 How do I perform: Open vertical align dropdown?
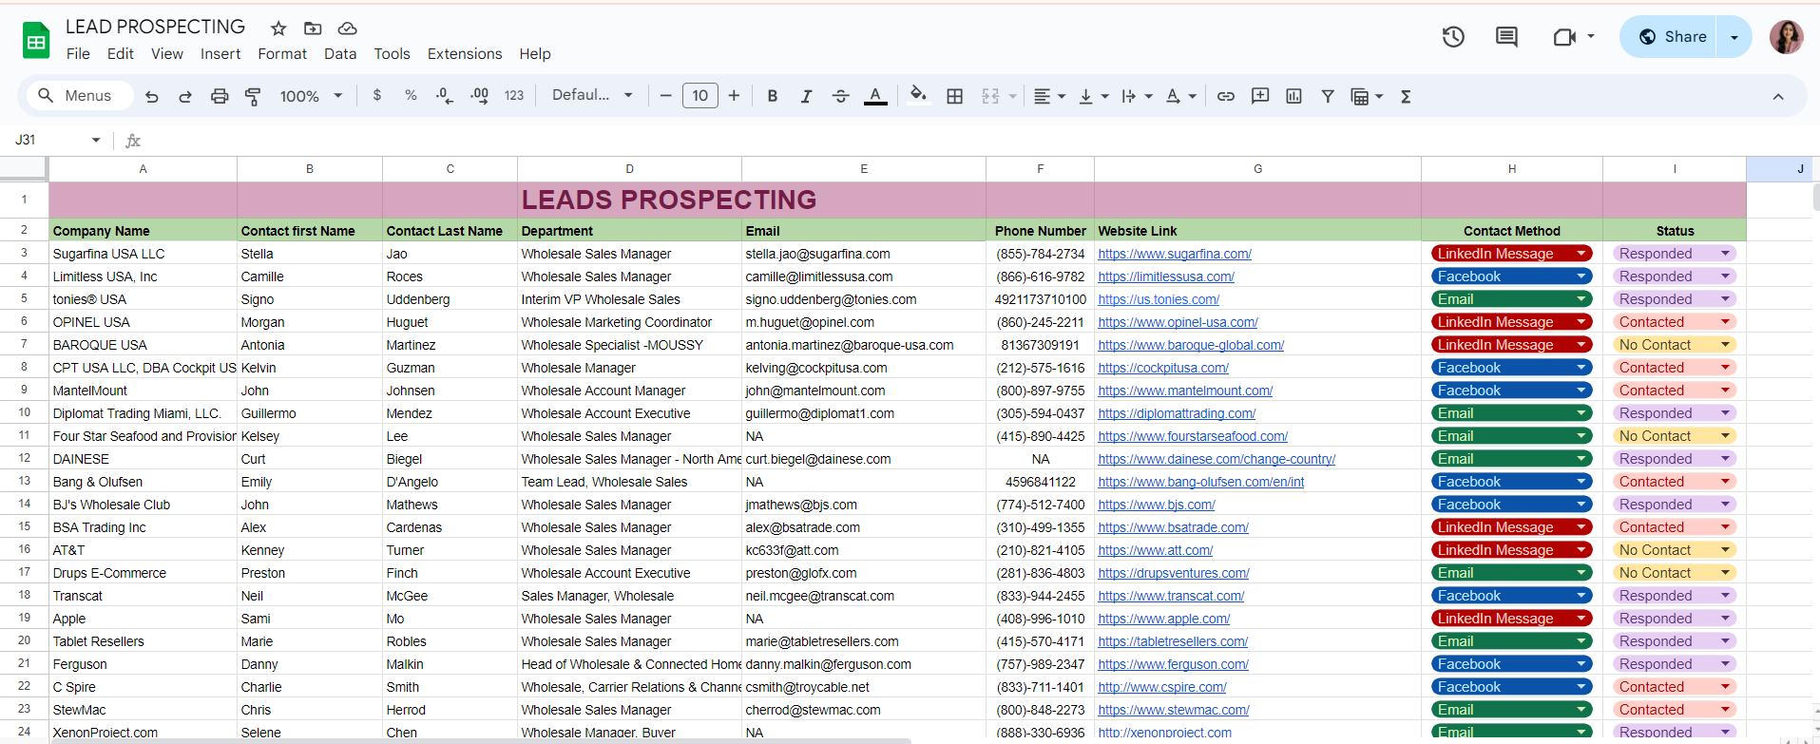1094,96
